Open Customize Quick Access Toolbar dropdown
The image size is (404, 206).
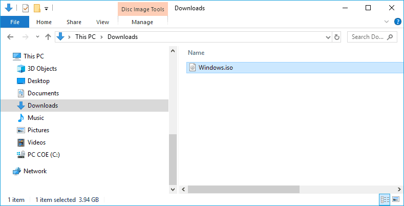47,9
